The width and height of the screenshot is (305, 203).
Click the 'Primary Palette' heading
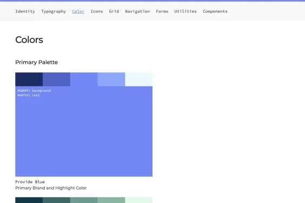click(37, 62)
